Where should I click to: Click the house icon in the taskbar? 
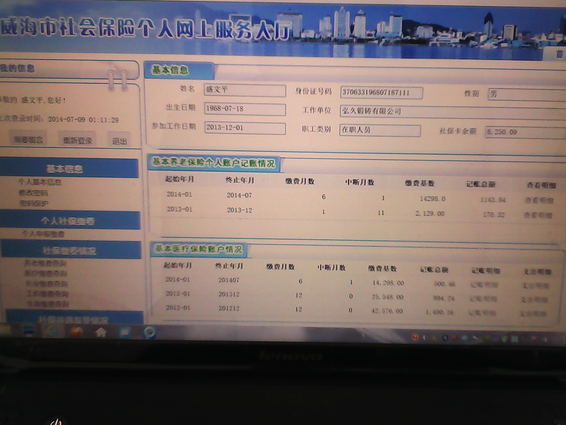(x=101, y=332)
